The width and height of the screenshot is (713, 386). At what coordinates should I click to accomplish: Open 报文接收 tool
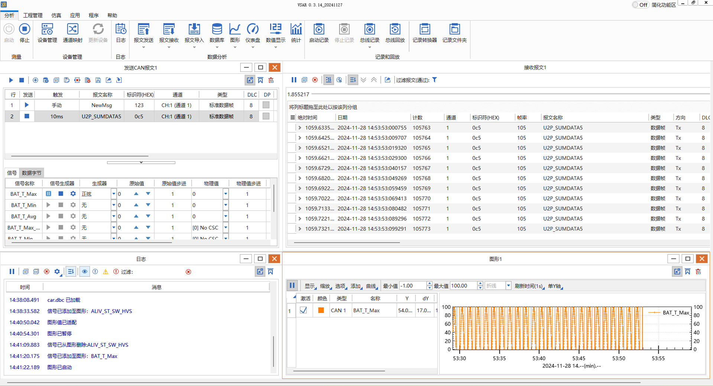pos(169,35)
